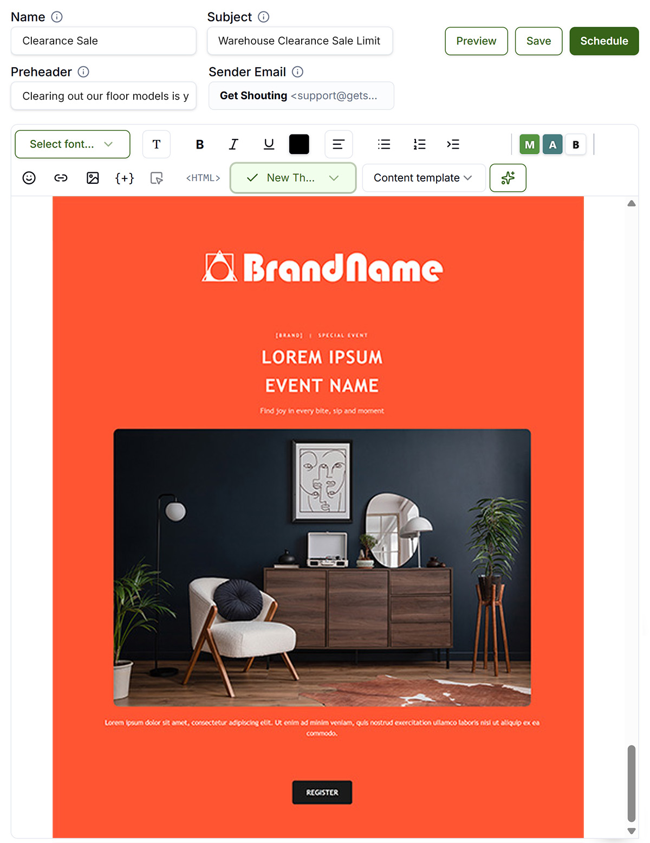Click the REGISTER button in email
Viewport: 650px width, 843px height.
pyautogui.click(x=322, y=792)
